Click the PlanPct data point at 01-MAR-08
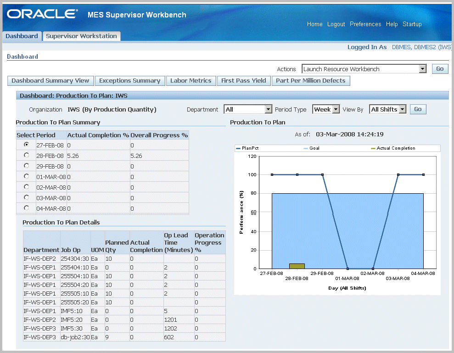The height and width of the screenshot is (353, 454). click(348, 269)
